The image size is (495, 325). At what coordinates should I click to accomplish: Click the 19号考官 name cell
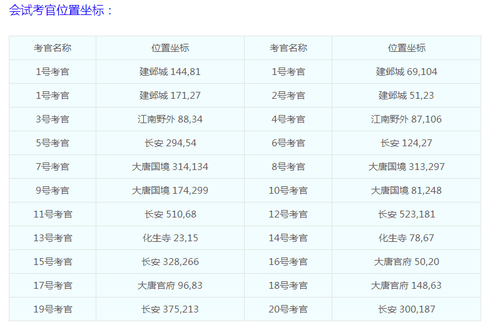coord(53,309)
